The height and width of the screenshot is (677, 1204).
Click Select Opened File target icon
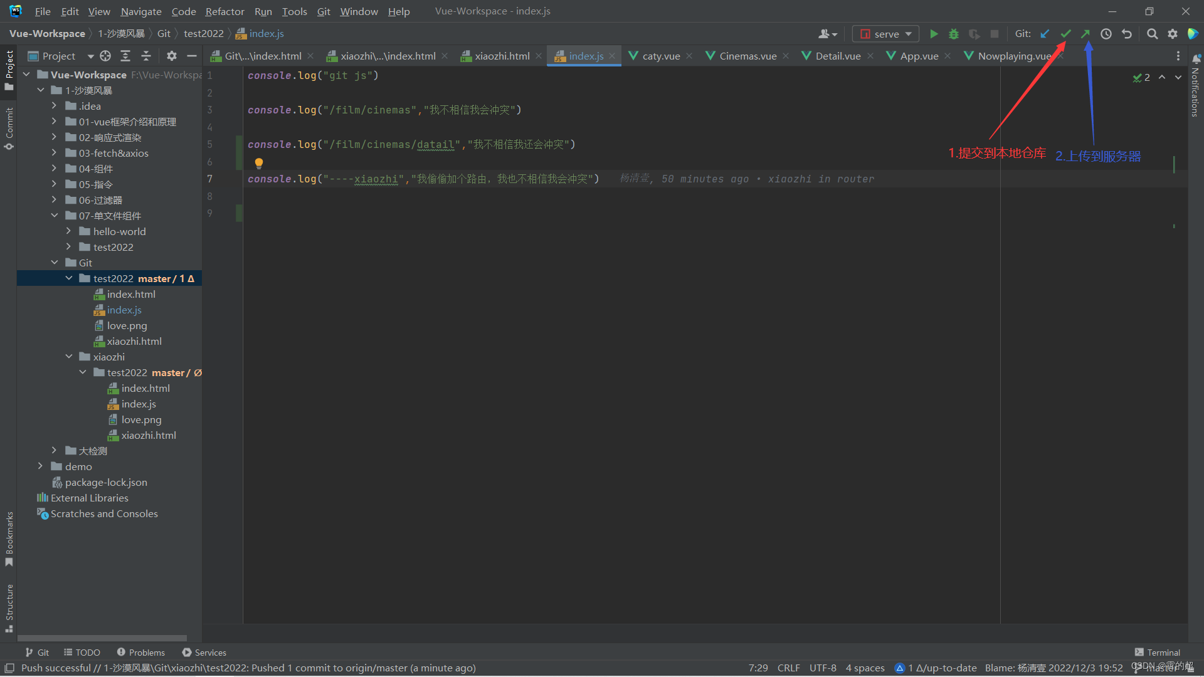(x=105, y=56)
